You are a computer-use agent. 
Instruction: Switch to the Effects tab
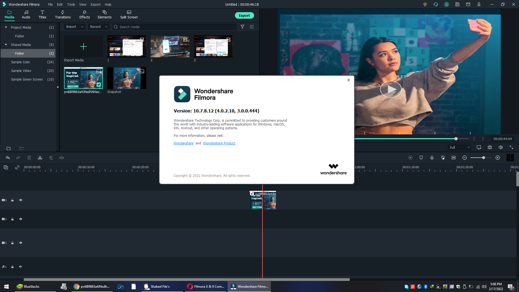pos(85,15)
